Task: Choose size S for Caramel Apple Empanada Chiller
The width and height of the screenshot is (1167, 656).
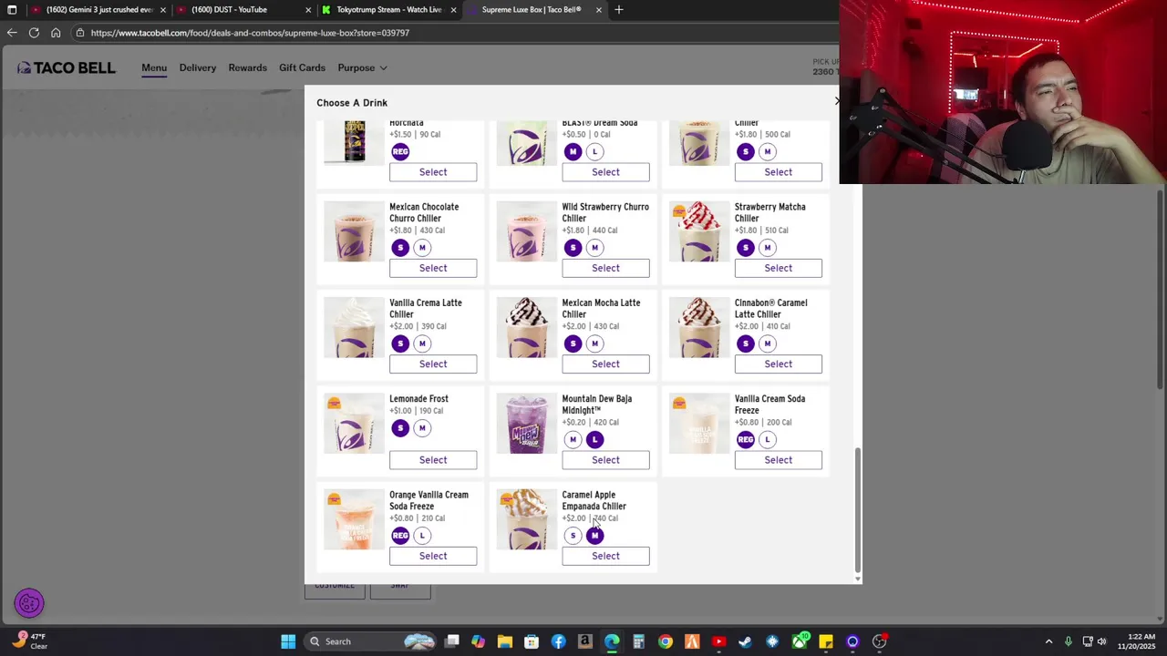Action: point(573,536)
